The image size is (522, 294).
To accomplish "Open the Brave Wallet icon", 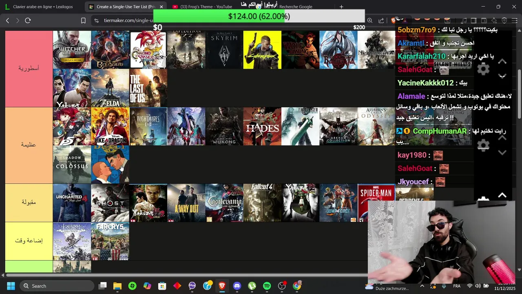I will (x=484, y=20).
